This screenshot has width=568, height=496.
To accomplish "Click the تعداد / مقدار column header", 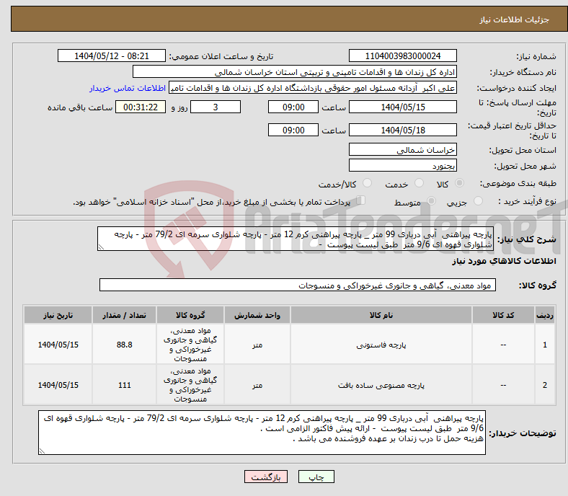I will (124, 315).
